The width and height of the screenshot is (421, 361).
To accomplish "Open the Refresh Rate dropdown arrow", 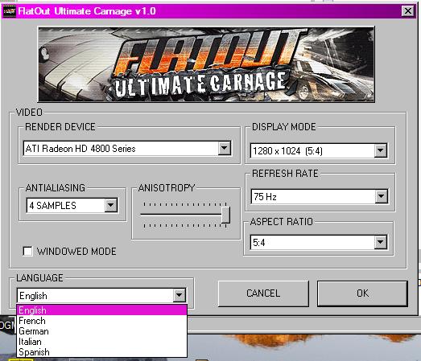I will pos(382,196).
